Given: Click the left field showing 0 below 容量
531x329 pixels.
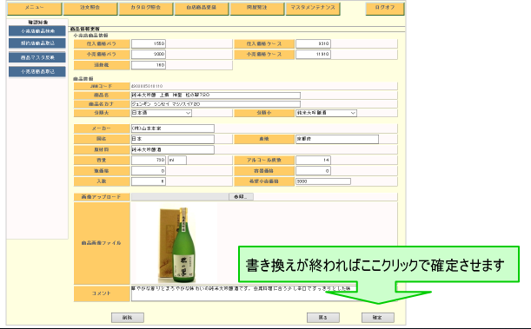Looking at the screenshot, I should (149, 171).
